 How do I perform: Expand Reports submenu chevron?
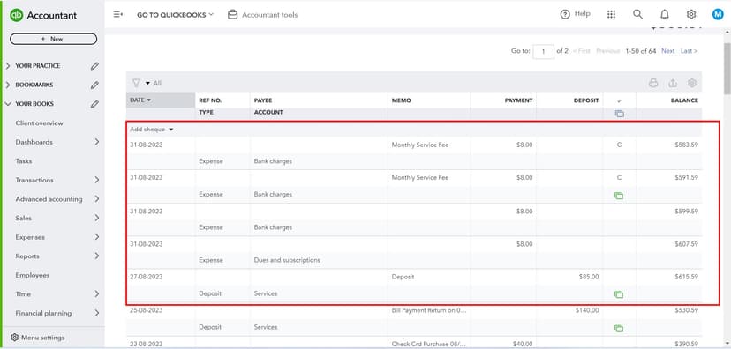96,256
